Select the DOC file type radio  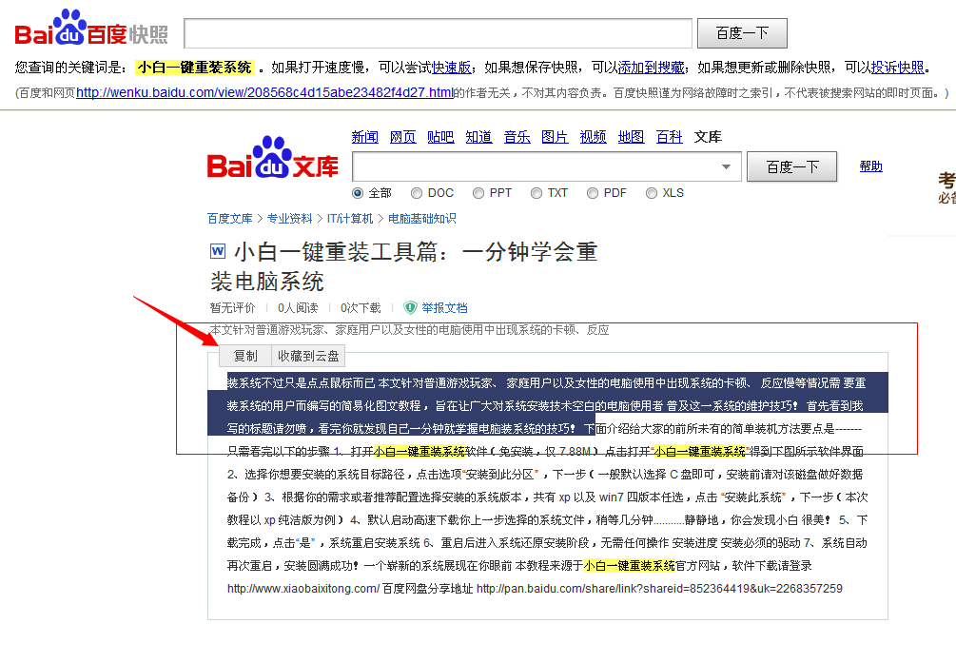click(417, 193)
